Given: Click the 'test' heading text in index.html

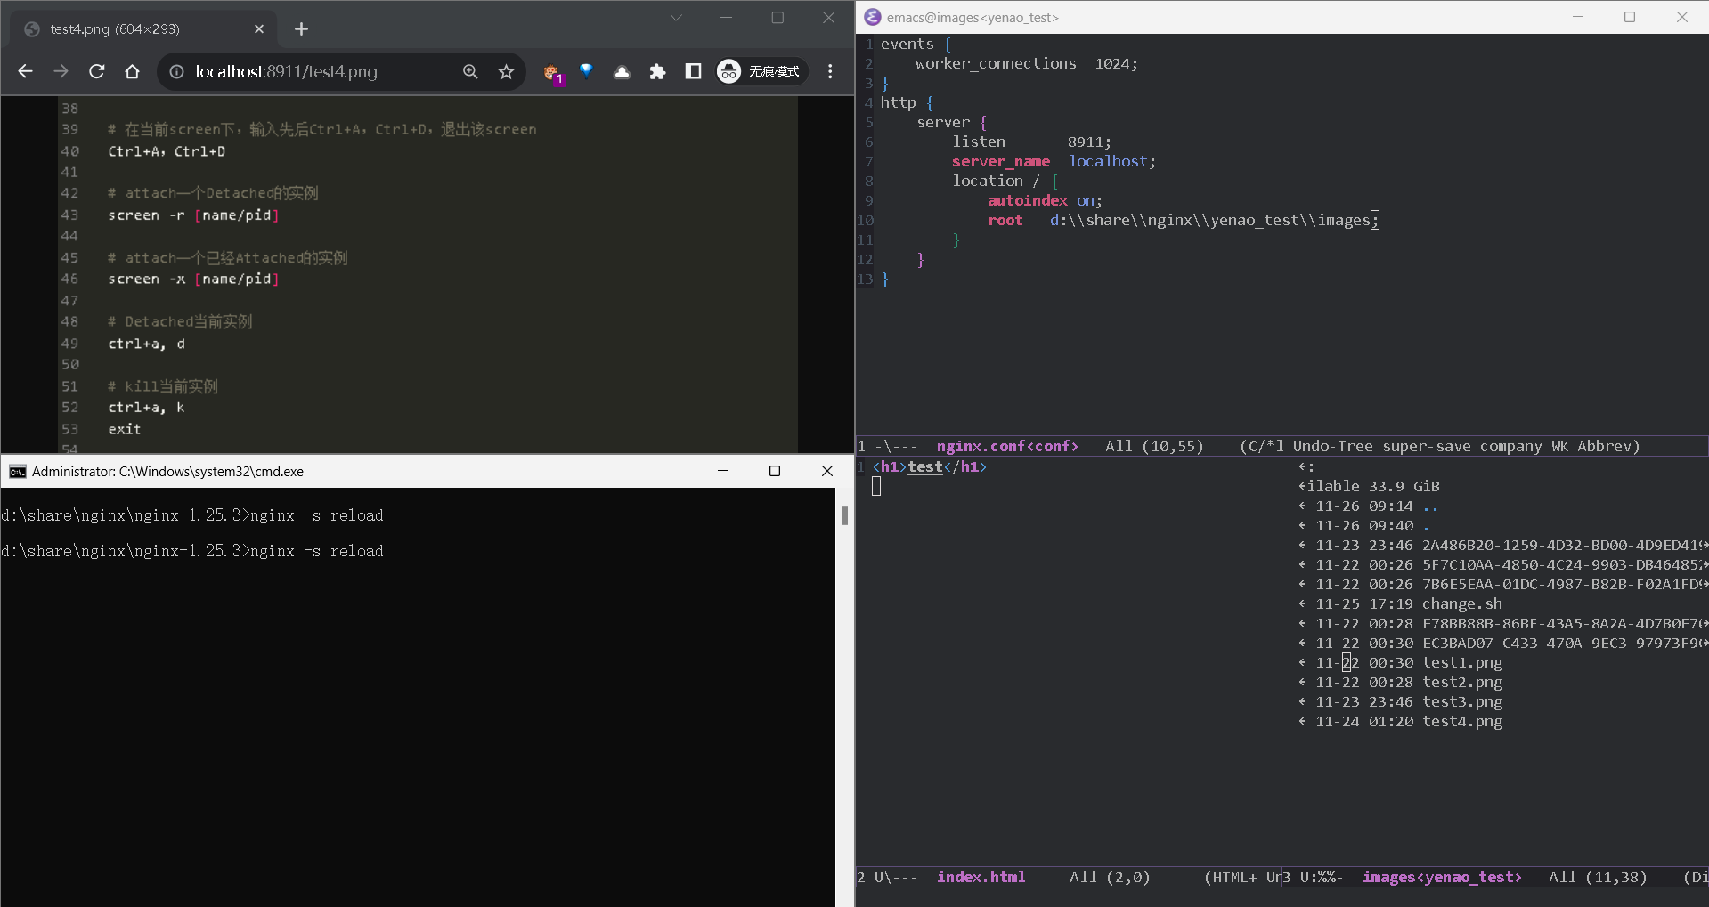Looking at the screenshot, I should click(925, 466).
